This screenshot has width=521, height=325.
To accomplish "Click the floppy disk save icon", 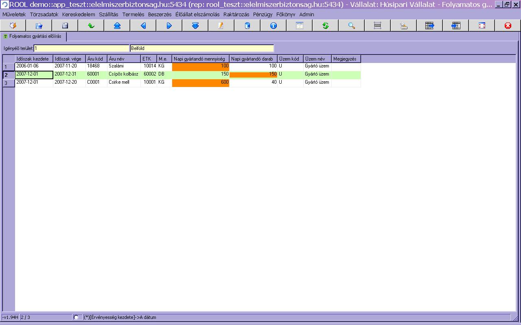I will point(65,26).
